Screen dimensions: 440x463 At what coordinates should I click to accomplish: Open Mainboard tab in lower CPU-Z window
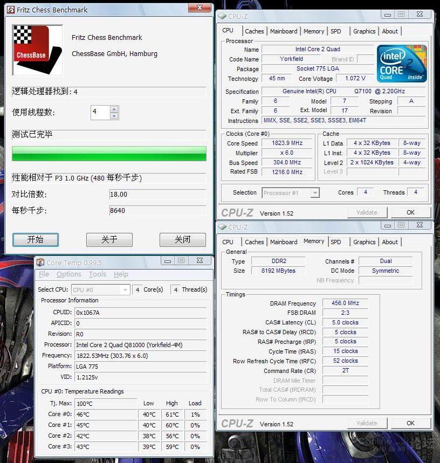pos(284,242)
